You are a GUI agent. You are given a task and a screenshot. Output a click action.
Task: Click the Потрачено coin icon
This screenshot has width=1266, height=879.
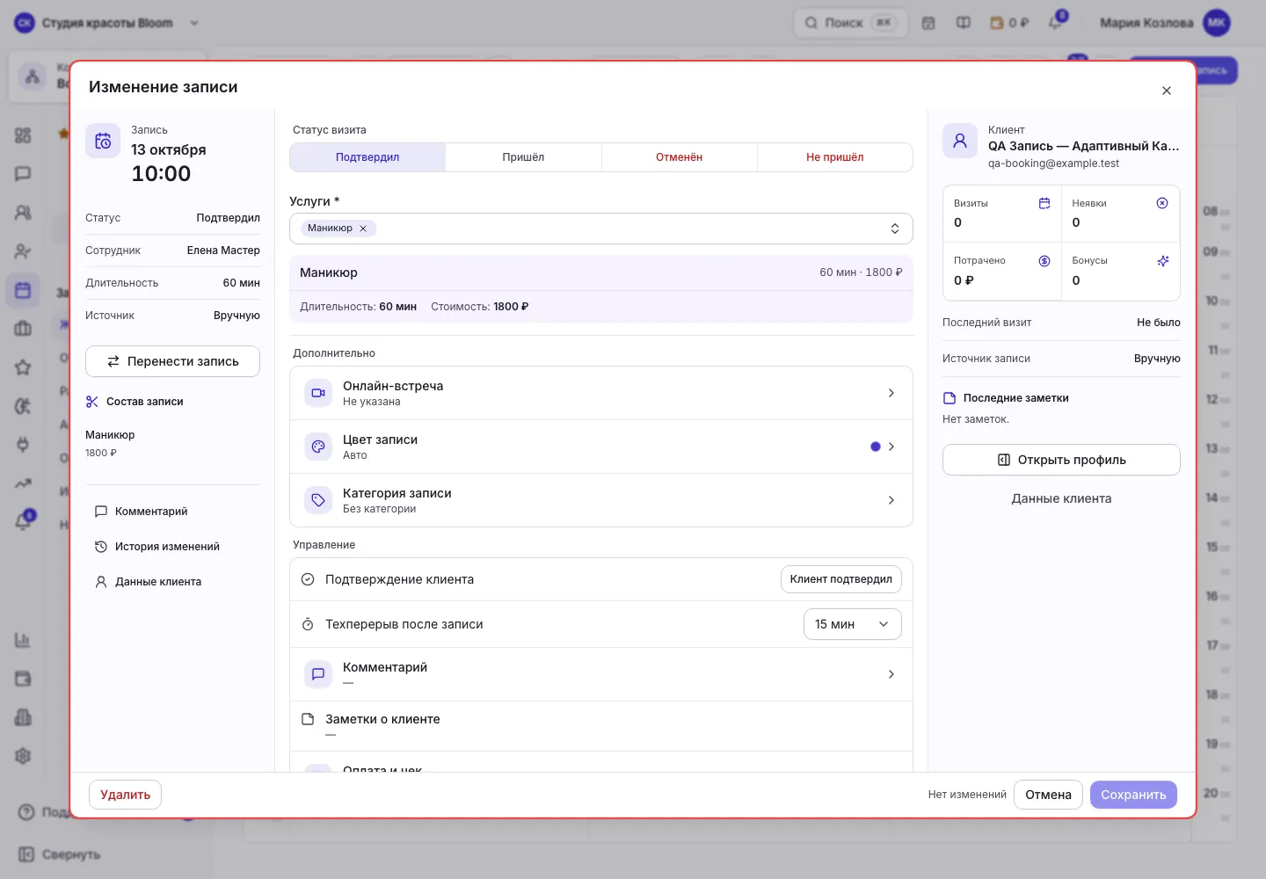[1044, 261]
